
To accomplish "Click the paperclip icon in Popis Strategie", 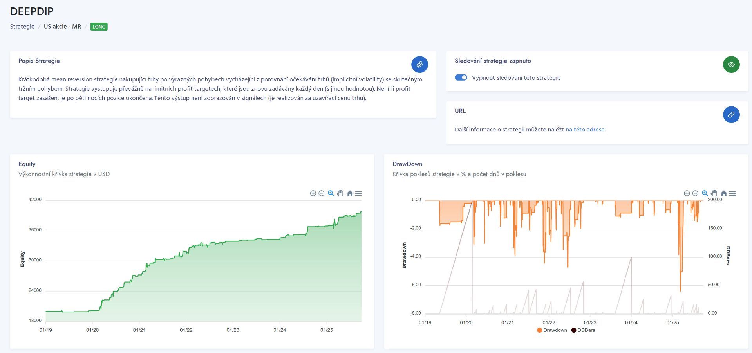I will click(419, 65).
